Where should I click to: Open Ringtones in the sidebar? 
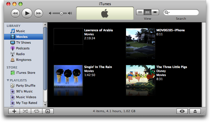[24, 60]
